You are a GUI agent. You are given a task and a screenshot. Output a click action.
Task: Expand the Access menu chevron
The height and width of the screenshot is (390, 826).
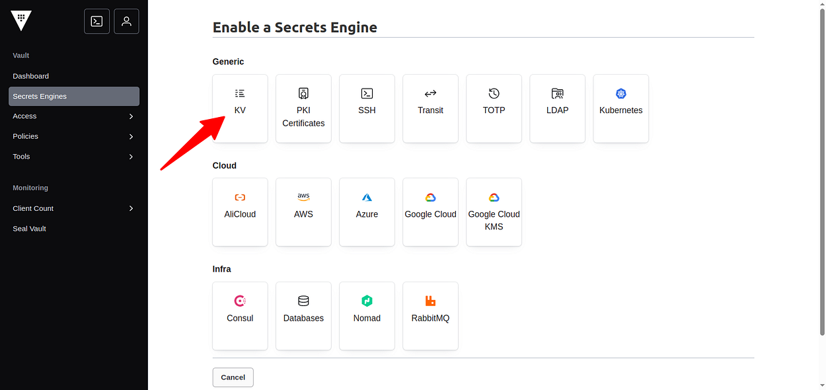pyautogui.click(x=131, y=116)
